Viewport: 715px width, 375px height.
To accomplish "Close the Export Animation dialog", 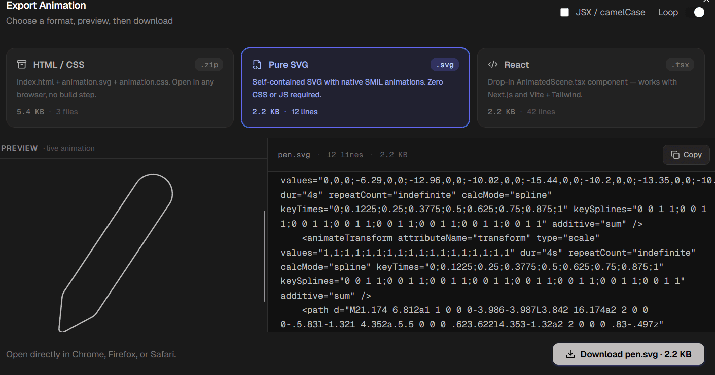I will (x=706, y=2).
